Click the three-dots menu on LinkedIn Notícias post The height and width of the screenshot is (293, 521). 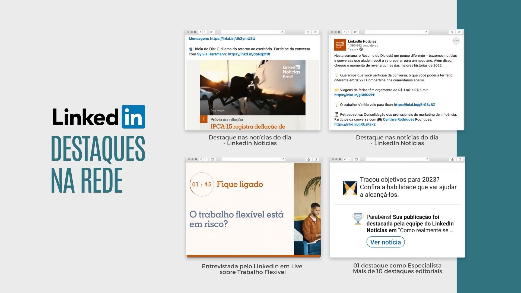pyautogui.click(x=456, y=41)
